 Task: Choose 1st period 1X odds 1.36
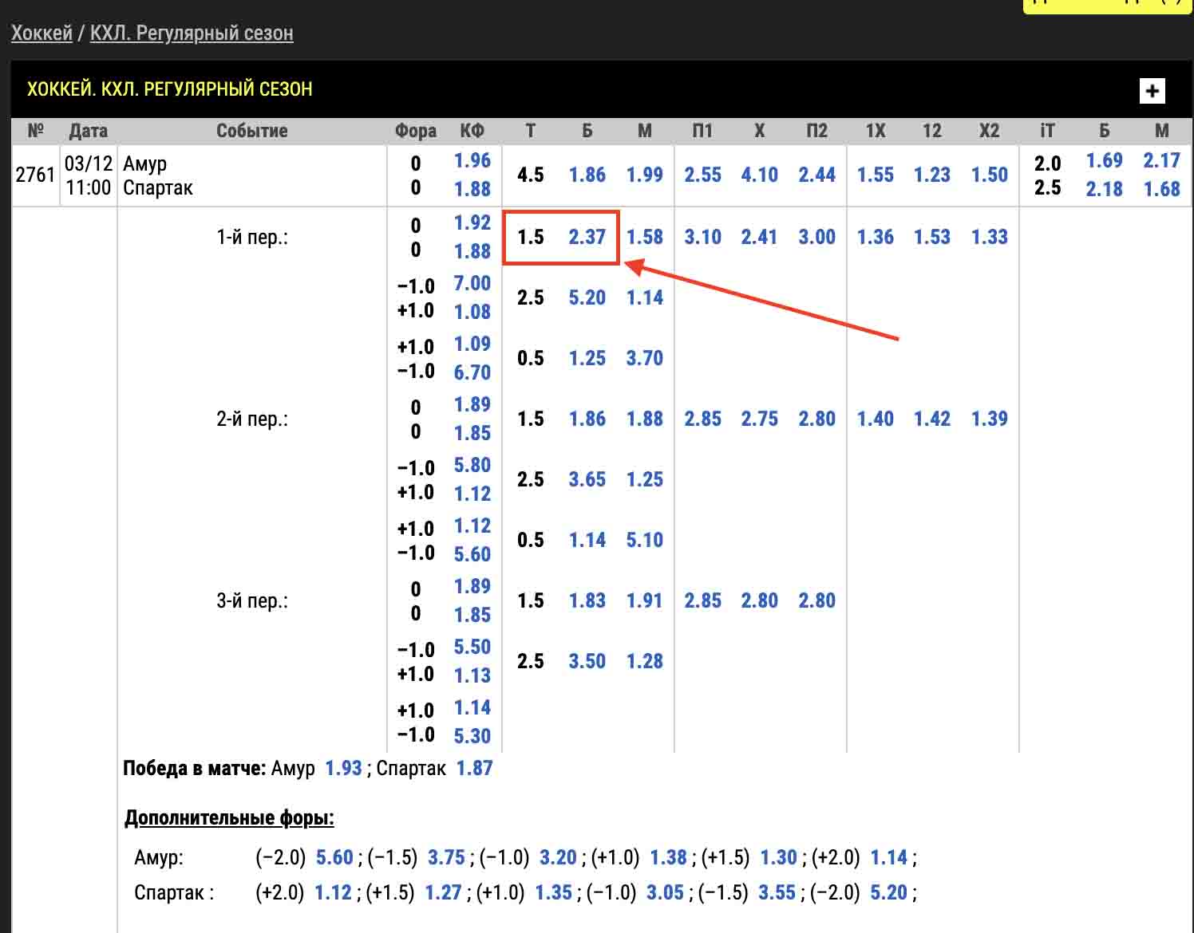(876, 237)
